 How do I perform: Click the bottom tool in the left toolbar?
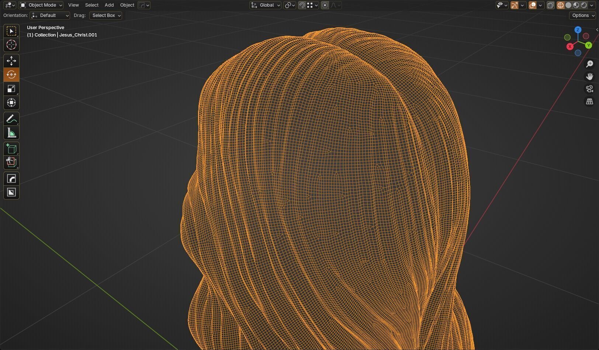coord(11,193)
